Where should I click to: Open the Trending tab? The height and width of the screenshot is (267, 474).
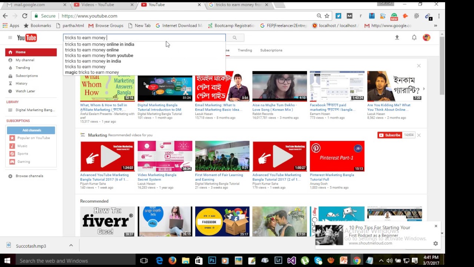pos(245,50)
